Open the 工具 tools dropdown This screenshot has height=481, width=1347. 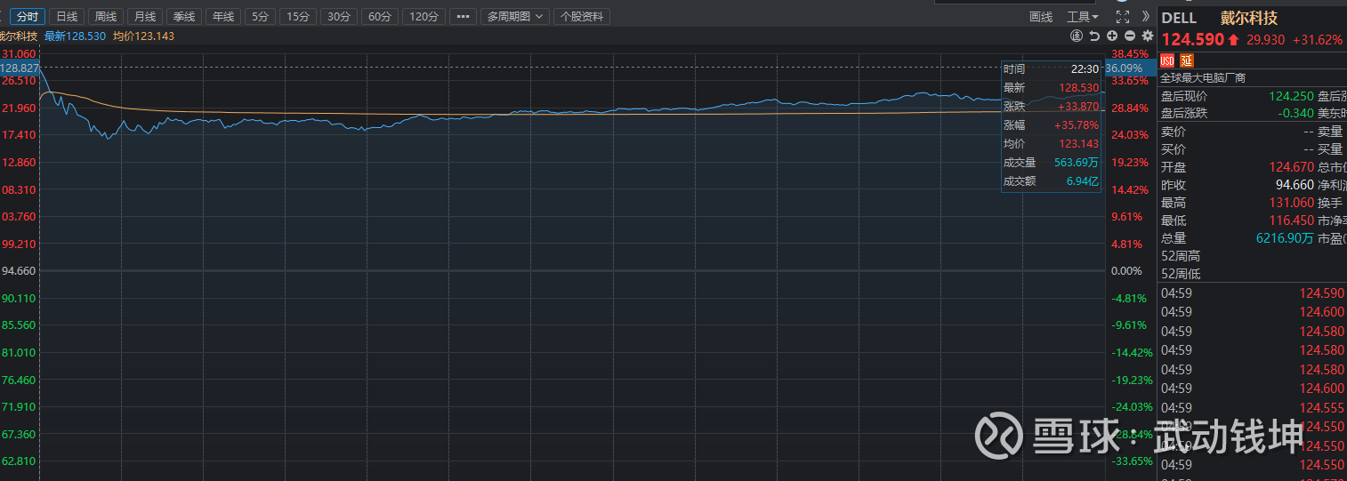click(1083, 17)
